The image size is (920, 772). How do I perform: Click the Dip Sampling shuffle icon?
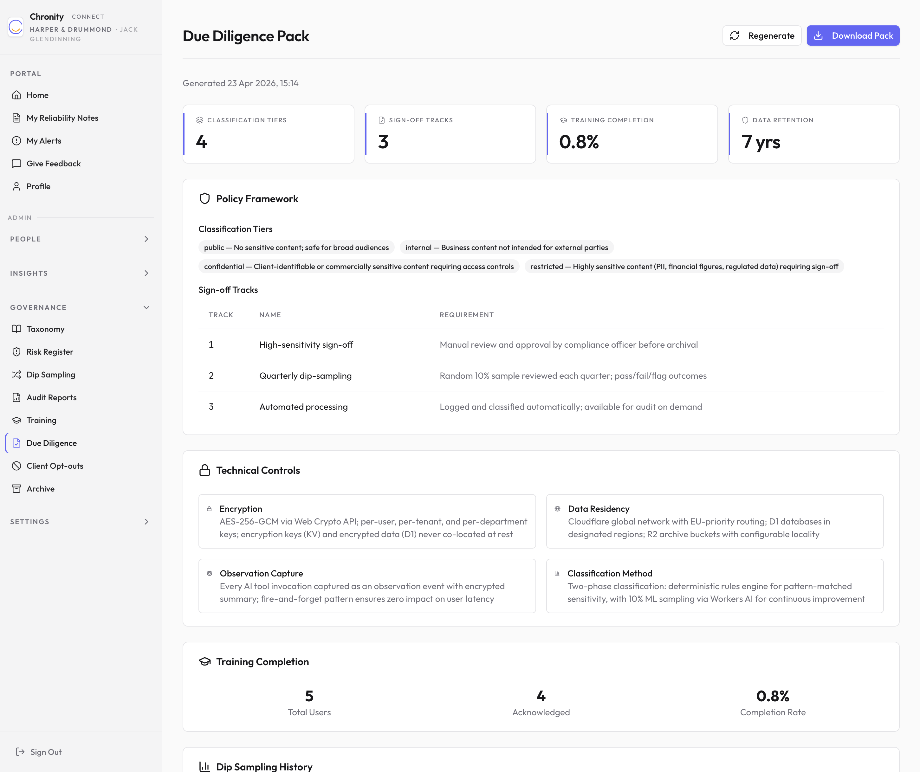[17, 374]
